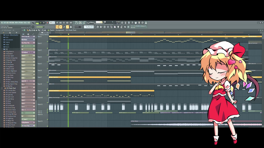The width and height of the screenshot is (264, 148).
Task: Click the undo history icon
Action: (122, 23)
